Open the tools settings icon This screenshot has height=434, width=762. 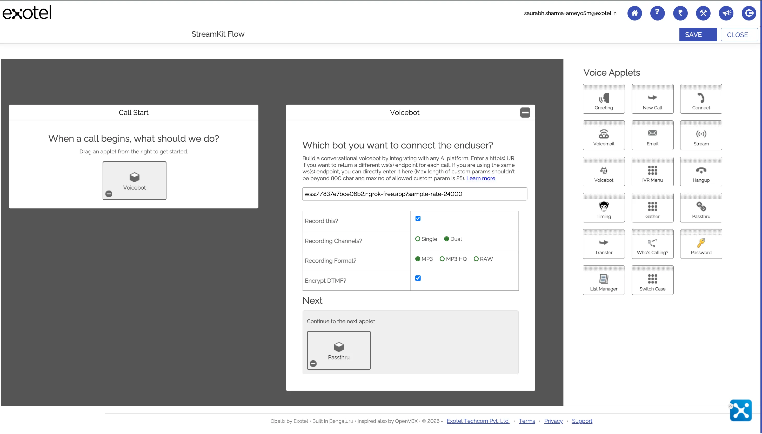coord(703,13)
